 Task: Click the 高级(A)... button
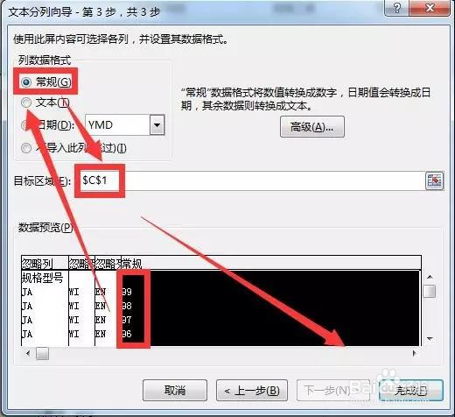(312, 127)
